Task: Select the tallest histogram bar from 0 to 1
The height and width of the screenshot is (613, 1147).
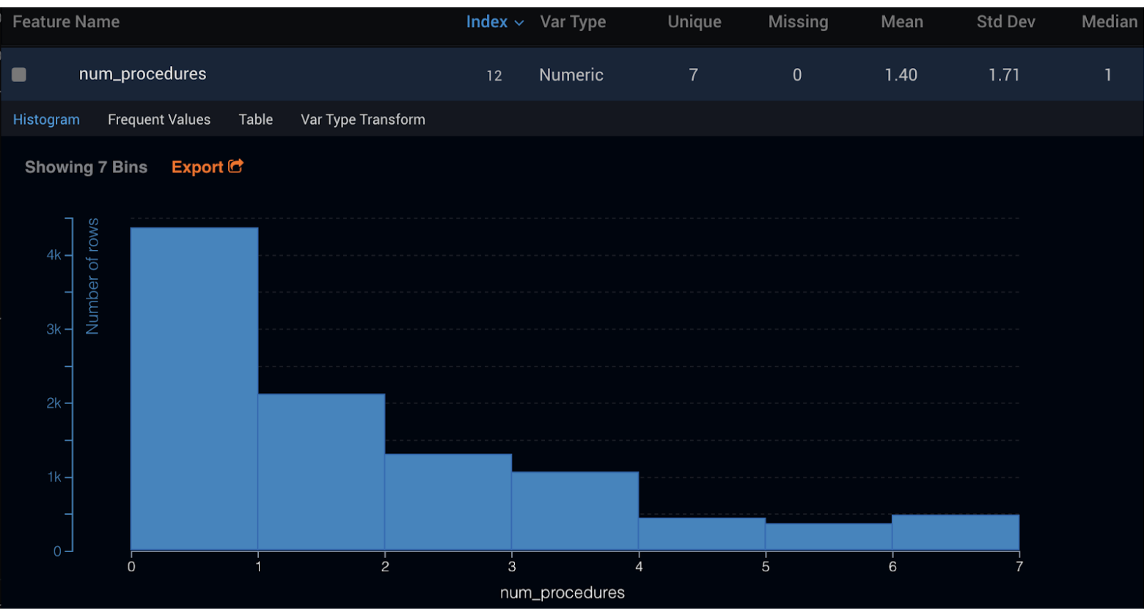Action: pyautogui.click(x=194, y=389)
